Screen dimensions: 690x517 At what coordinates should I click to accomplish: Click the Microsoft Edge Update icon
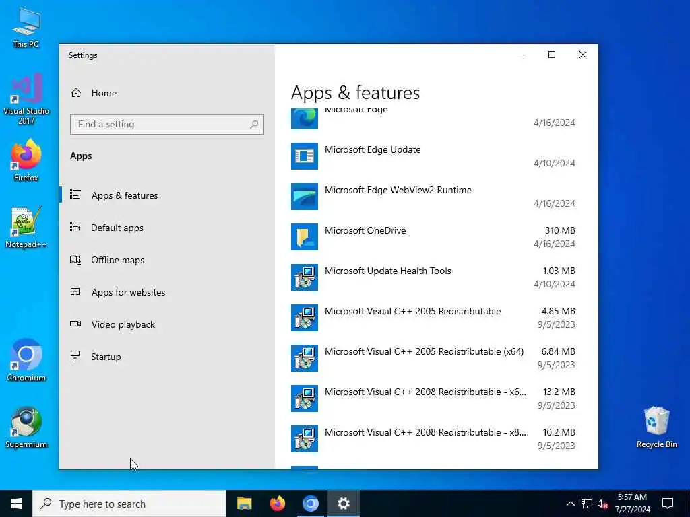(305, 156)
